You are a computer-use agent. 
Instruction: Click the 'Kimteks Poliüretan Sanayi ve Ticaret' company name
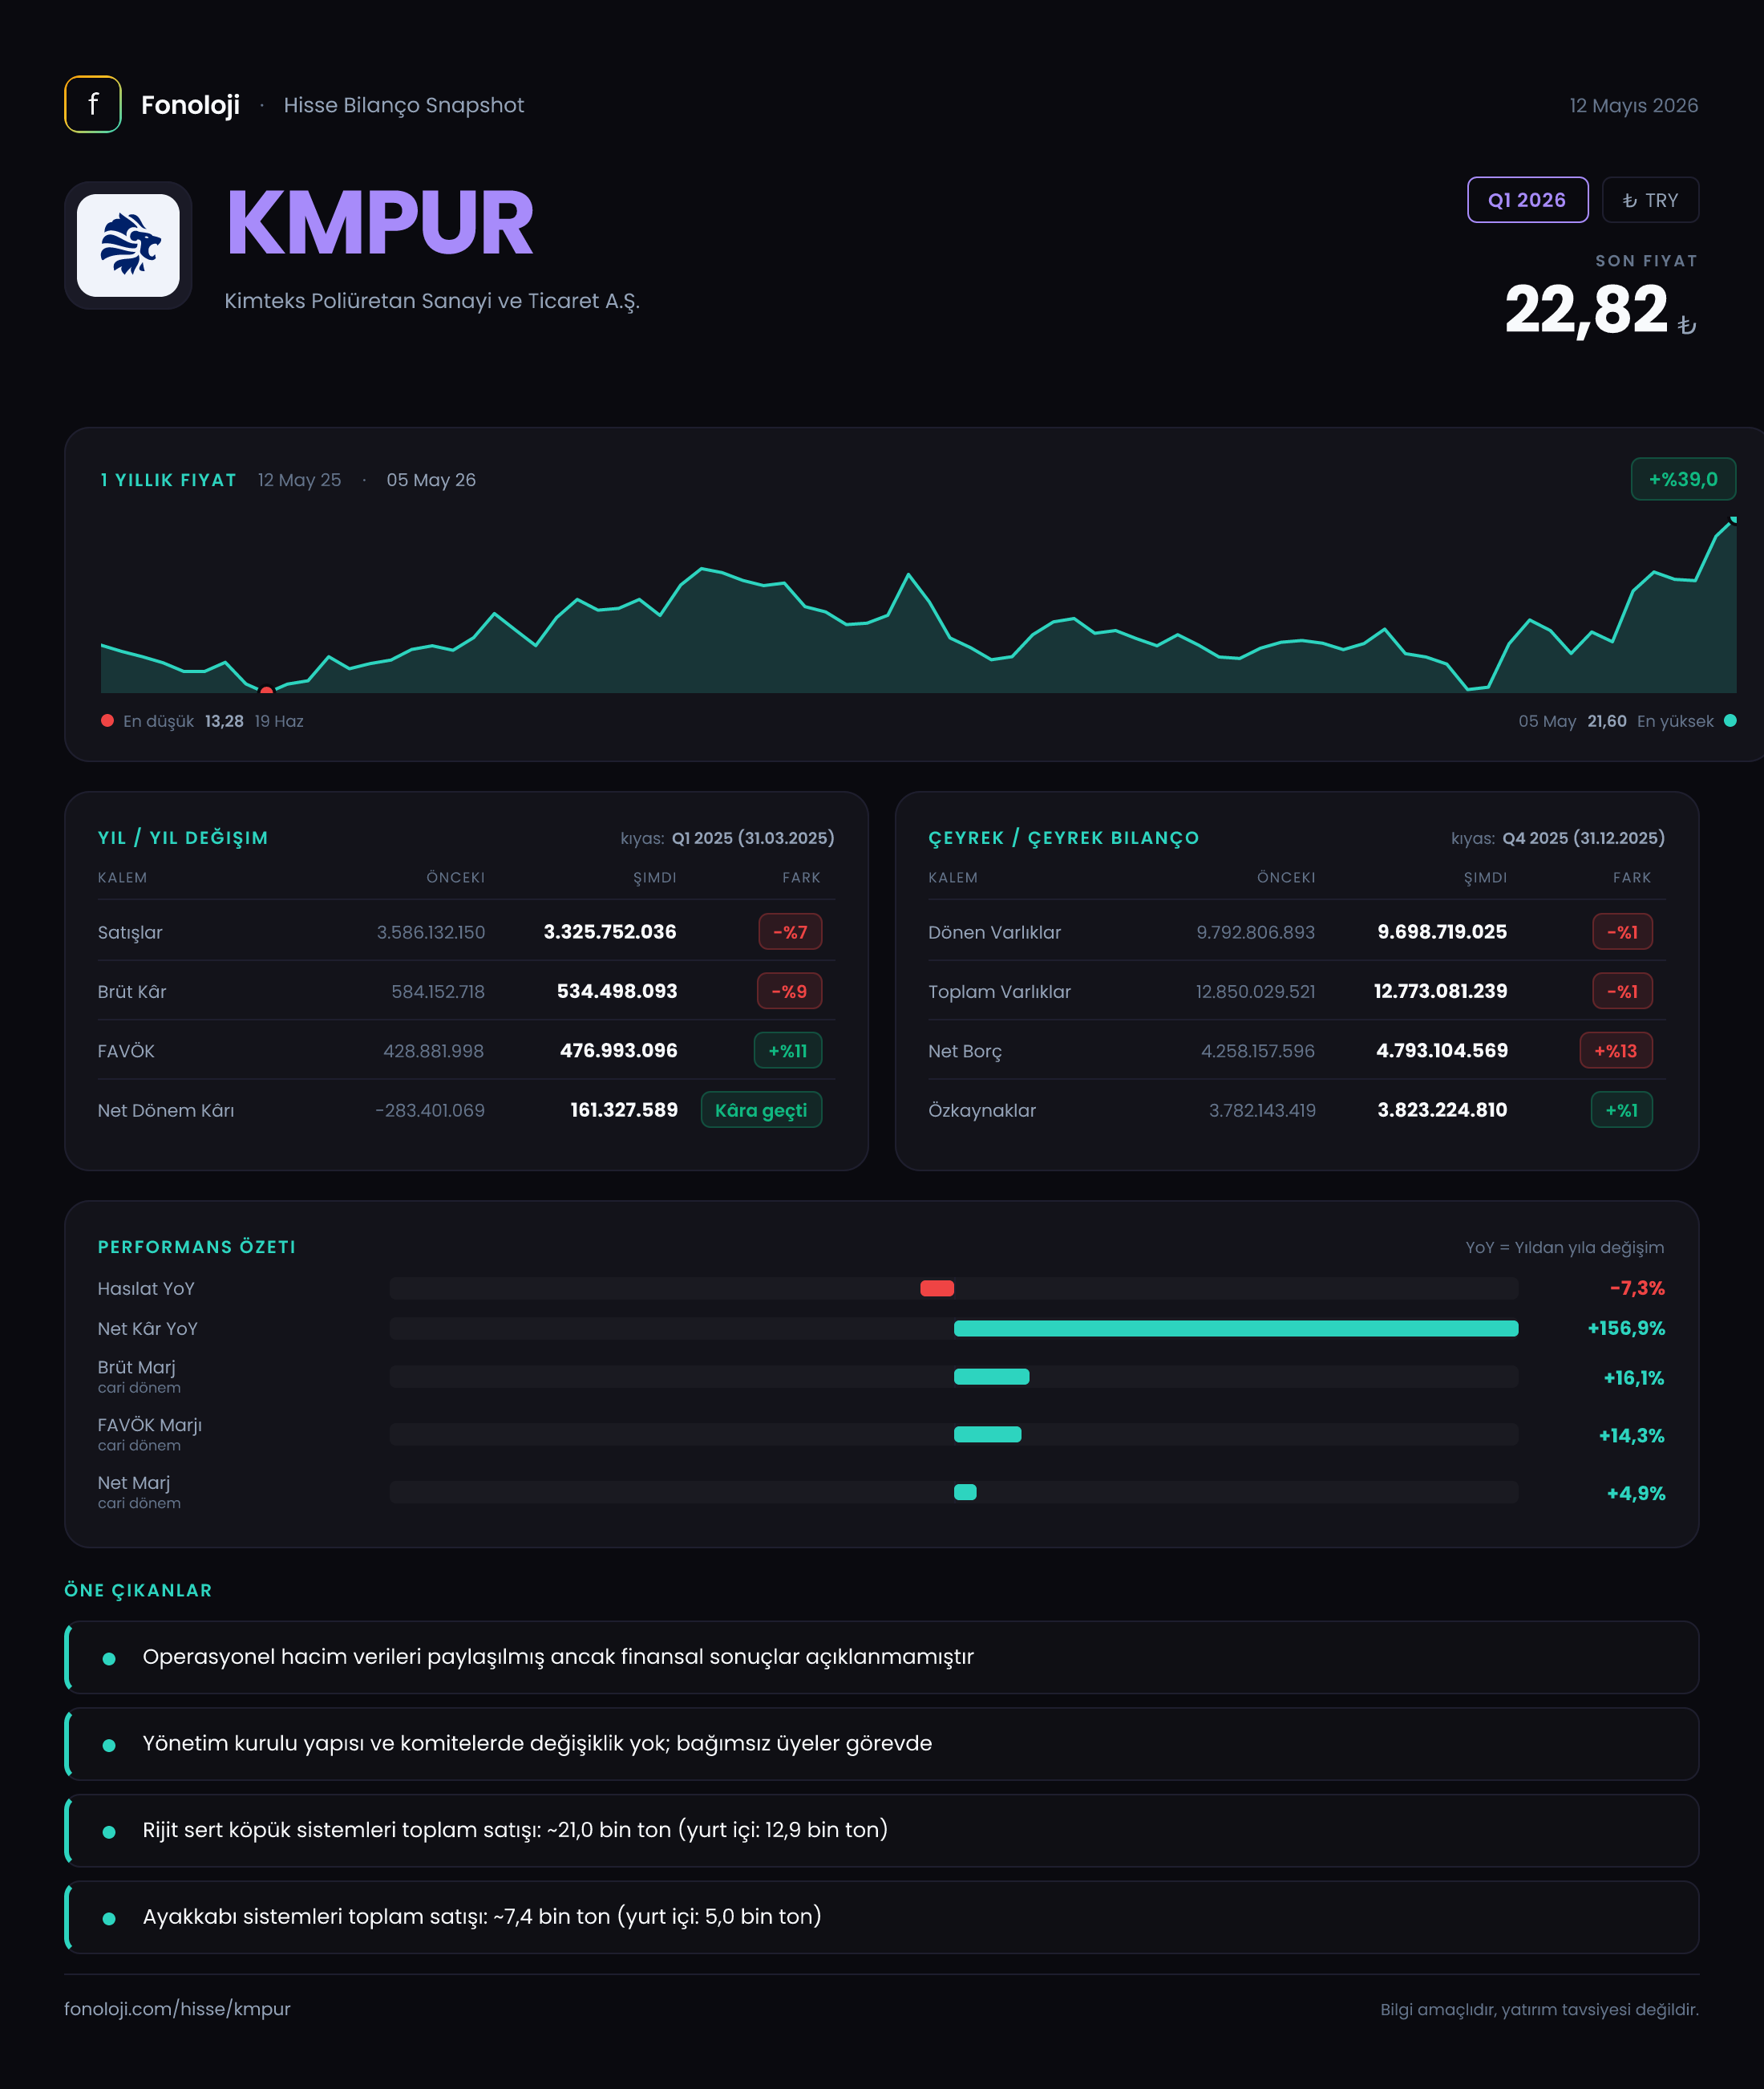pyautogui.click(x=432, y=301)
